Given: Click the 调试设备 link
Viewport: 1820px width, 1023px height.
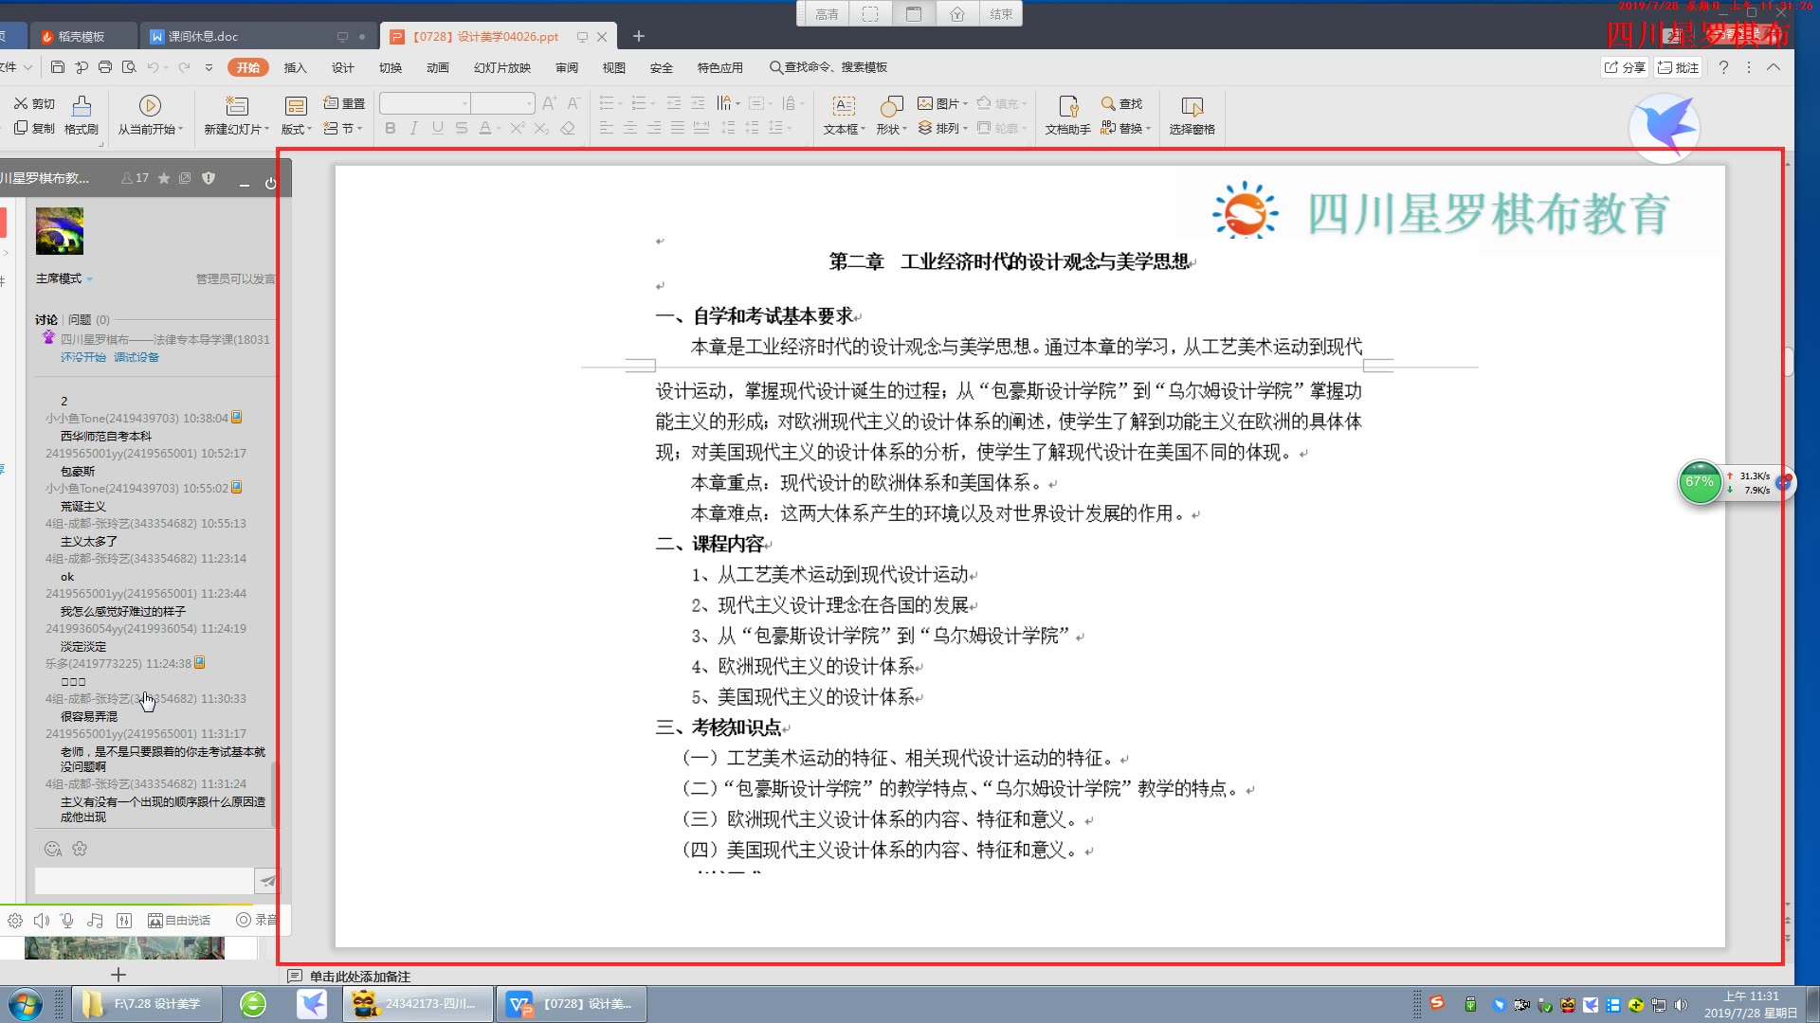Looking at the screenshot, I should click(136, 357).
